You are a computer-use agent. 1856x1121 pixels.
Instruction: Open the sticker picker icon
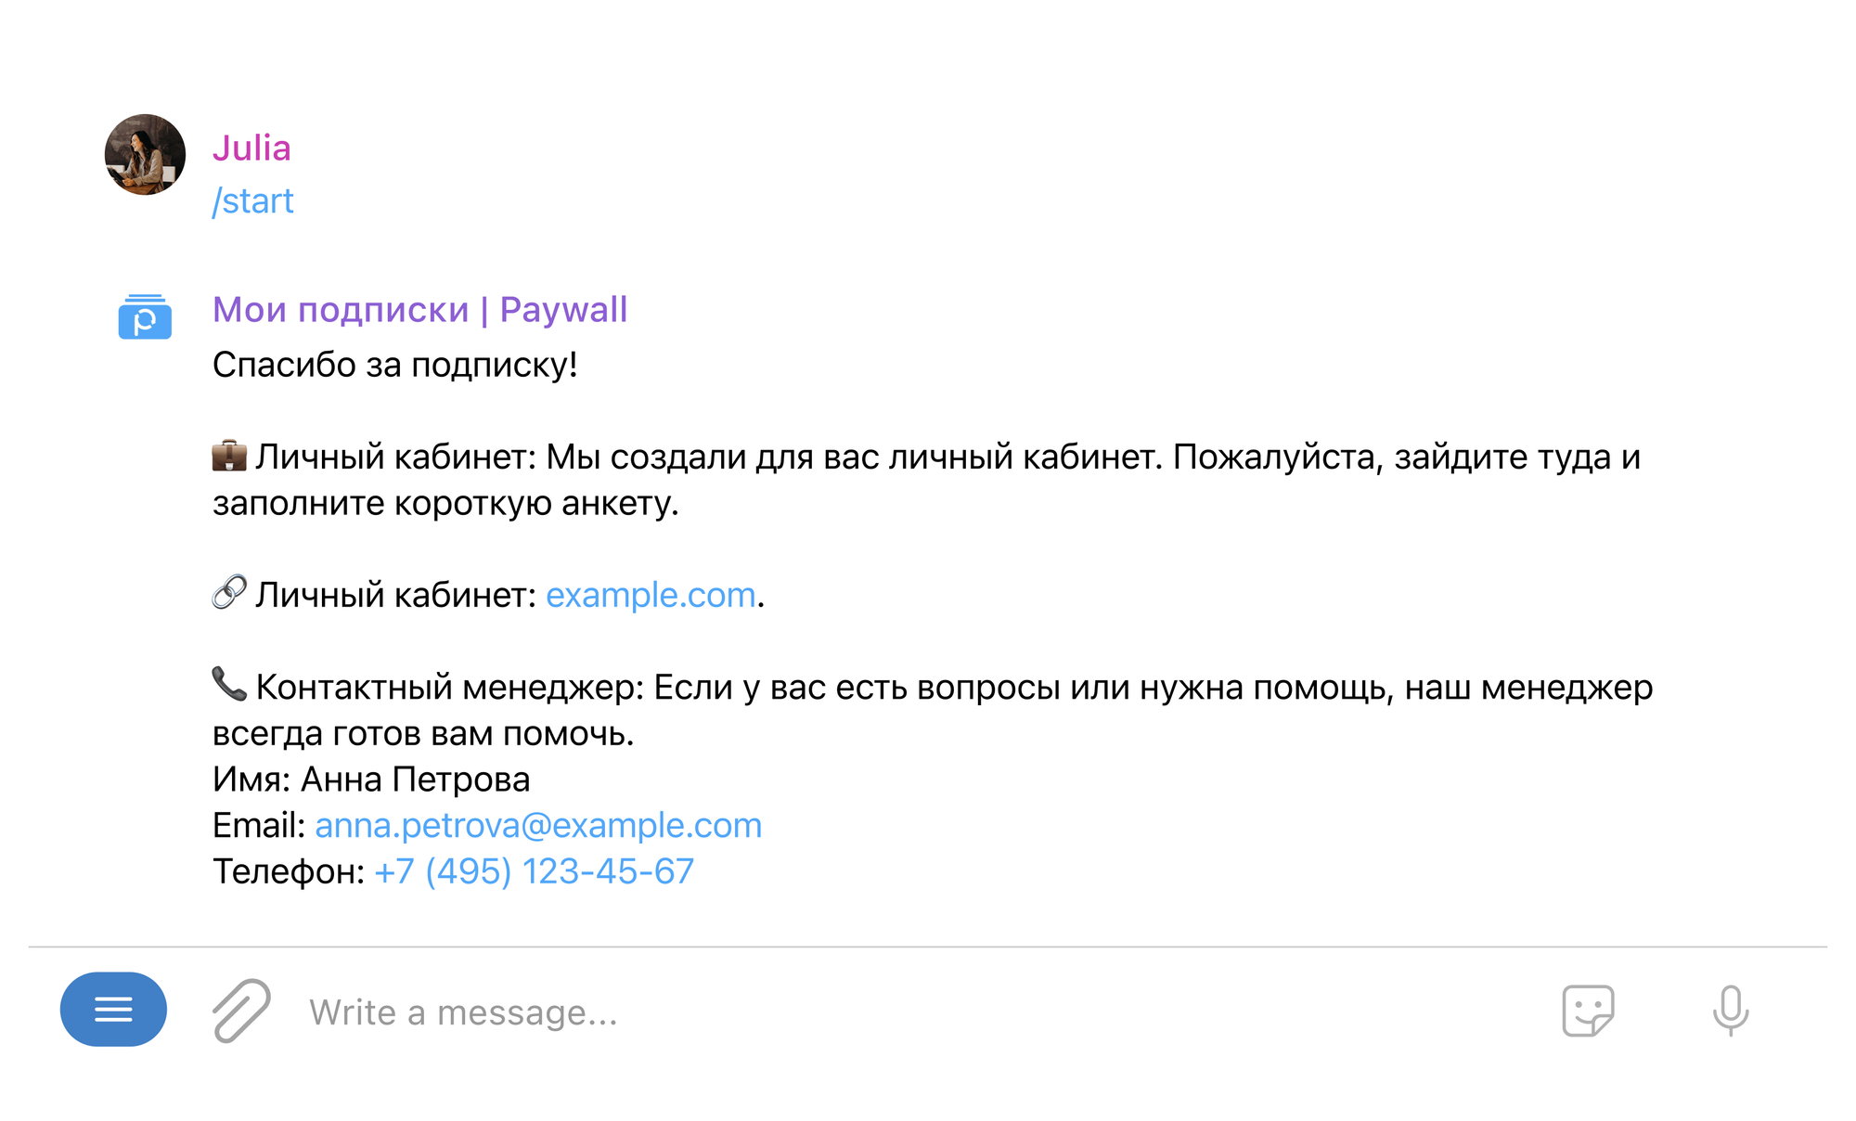point(1588,1011)
